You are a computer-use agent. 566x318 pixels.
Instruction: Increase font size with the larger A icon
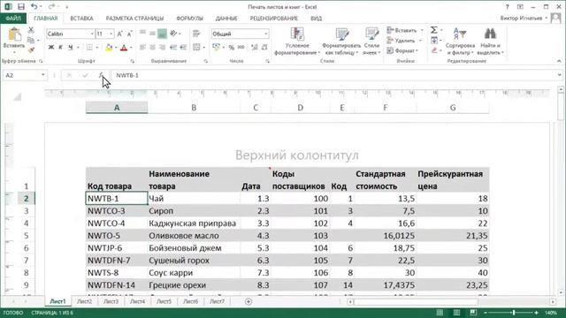click(120, 34)
